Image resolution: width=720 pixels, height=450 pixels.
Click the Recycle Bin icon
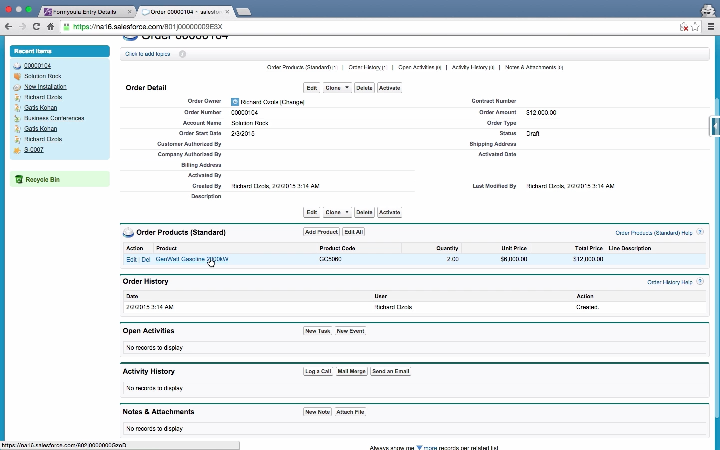pyautogui.click(x=19, y=179)
